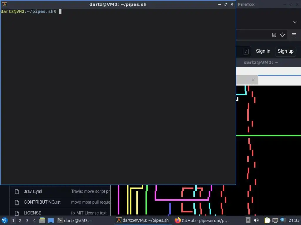Click the show desktop icon in the taskbar
The image size is (301, 225).
(51, 220)
